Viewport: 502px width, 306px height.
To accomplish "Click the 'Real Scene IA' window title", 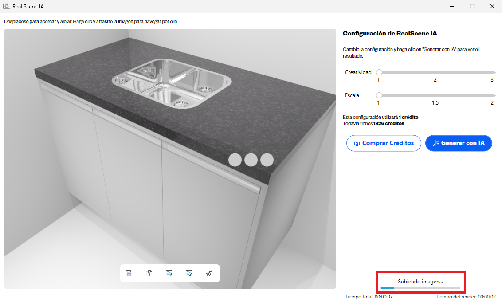I will (x=28, y=6).
